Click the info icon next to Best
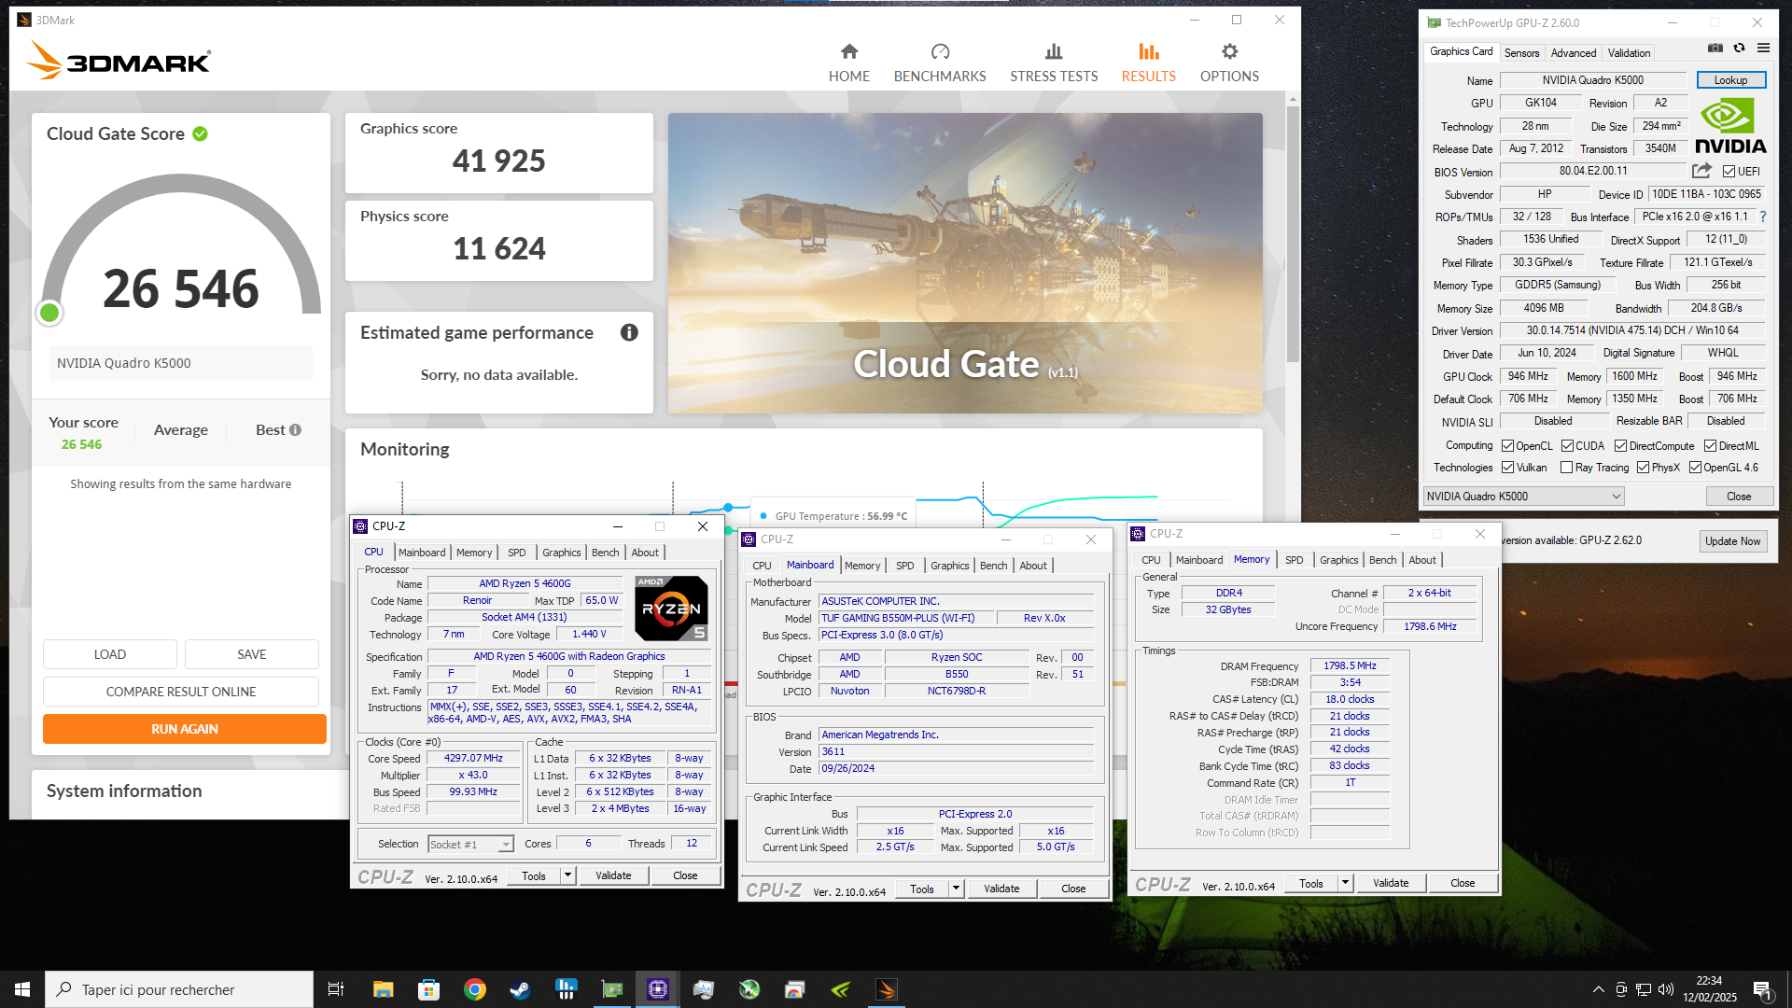Viewport: 1792px width, 1008px height. 295,430
